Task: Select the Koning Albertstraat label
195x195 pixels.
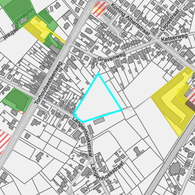Action: 130,19
